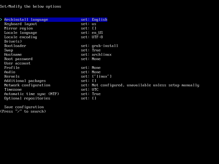The height and width of the screenshot is (164, 219).
Task: Click the Root password 'set: None' value
Action: point(91,59)
